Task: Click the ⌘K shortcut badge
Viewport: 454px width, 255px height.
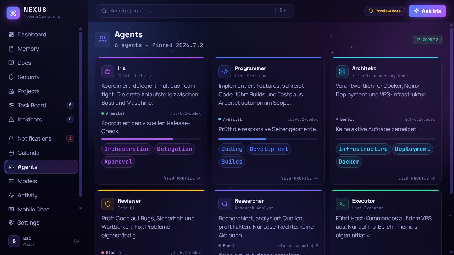Action: tap(282, 11)
